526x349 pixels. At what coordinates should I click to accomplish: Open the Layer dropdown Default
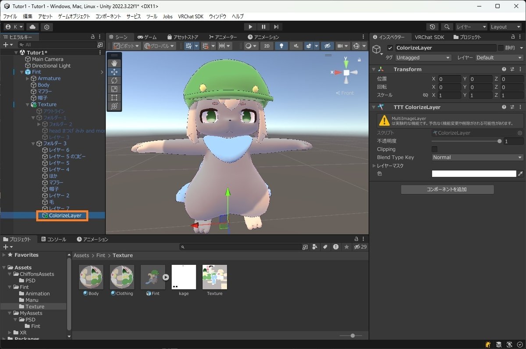point(499,57)
